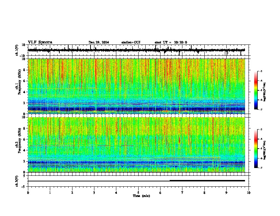Click the ch.2 colorbar log(PSD) label
The width and height of the screenshot is (280, 216).
point(265,150)
